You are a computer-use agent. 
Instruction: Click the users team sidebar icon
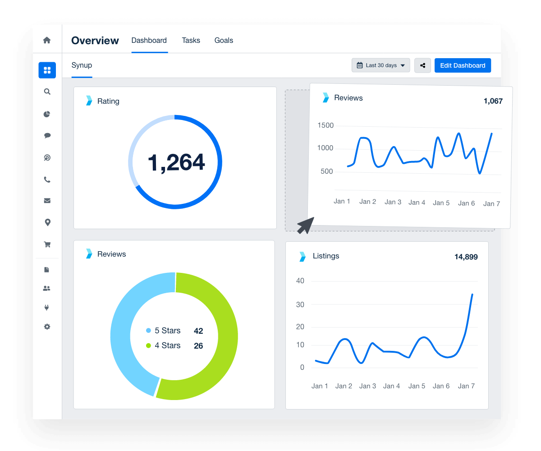coord(47,288)
